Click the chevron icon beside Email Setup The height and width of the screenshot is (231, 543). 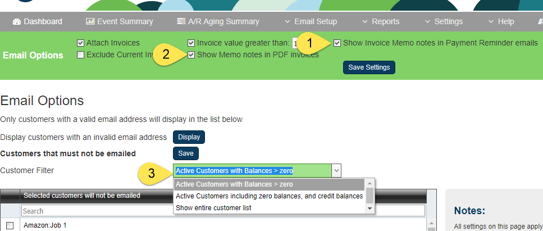pyautogui.click(x=287, y=22)
